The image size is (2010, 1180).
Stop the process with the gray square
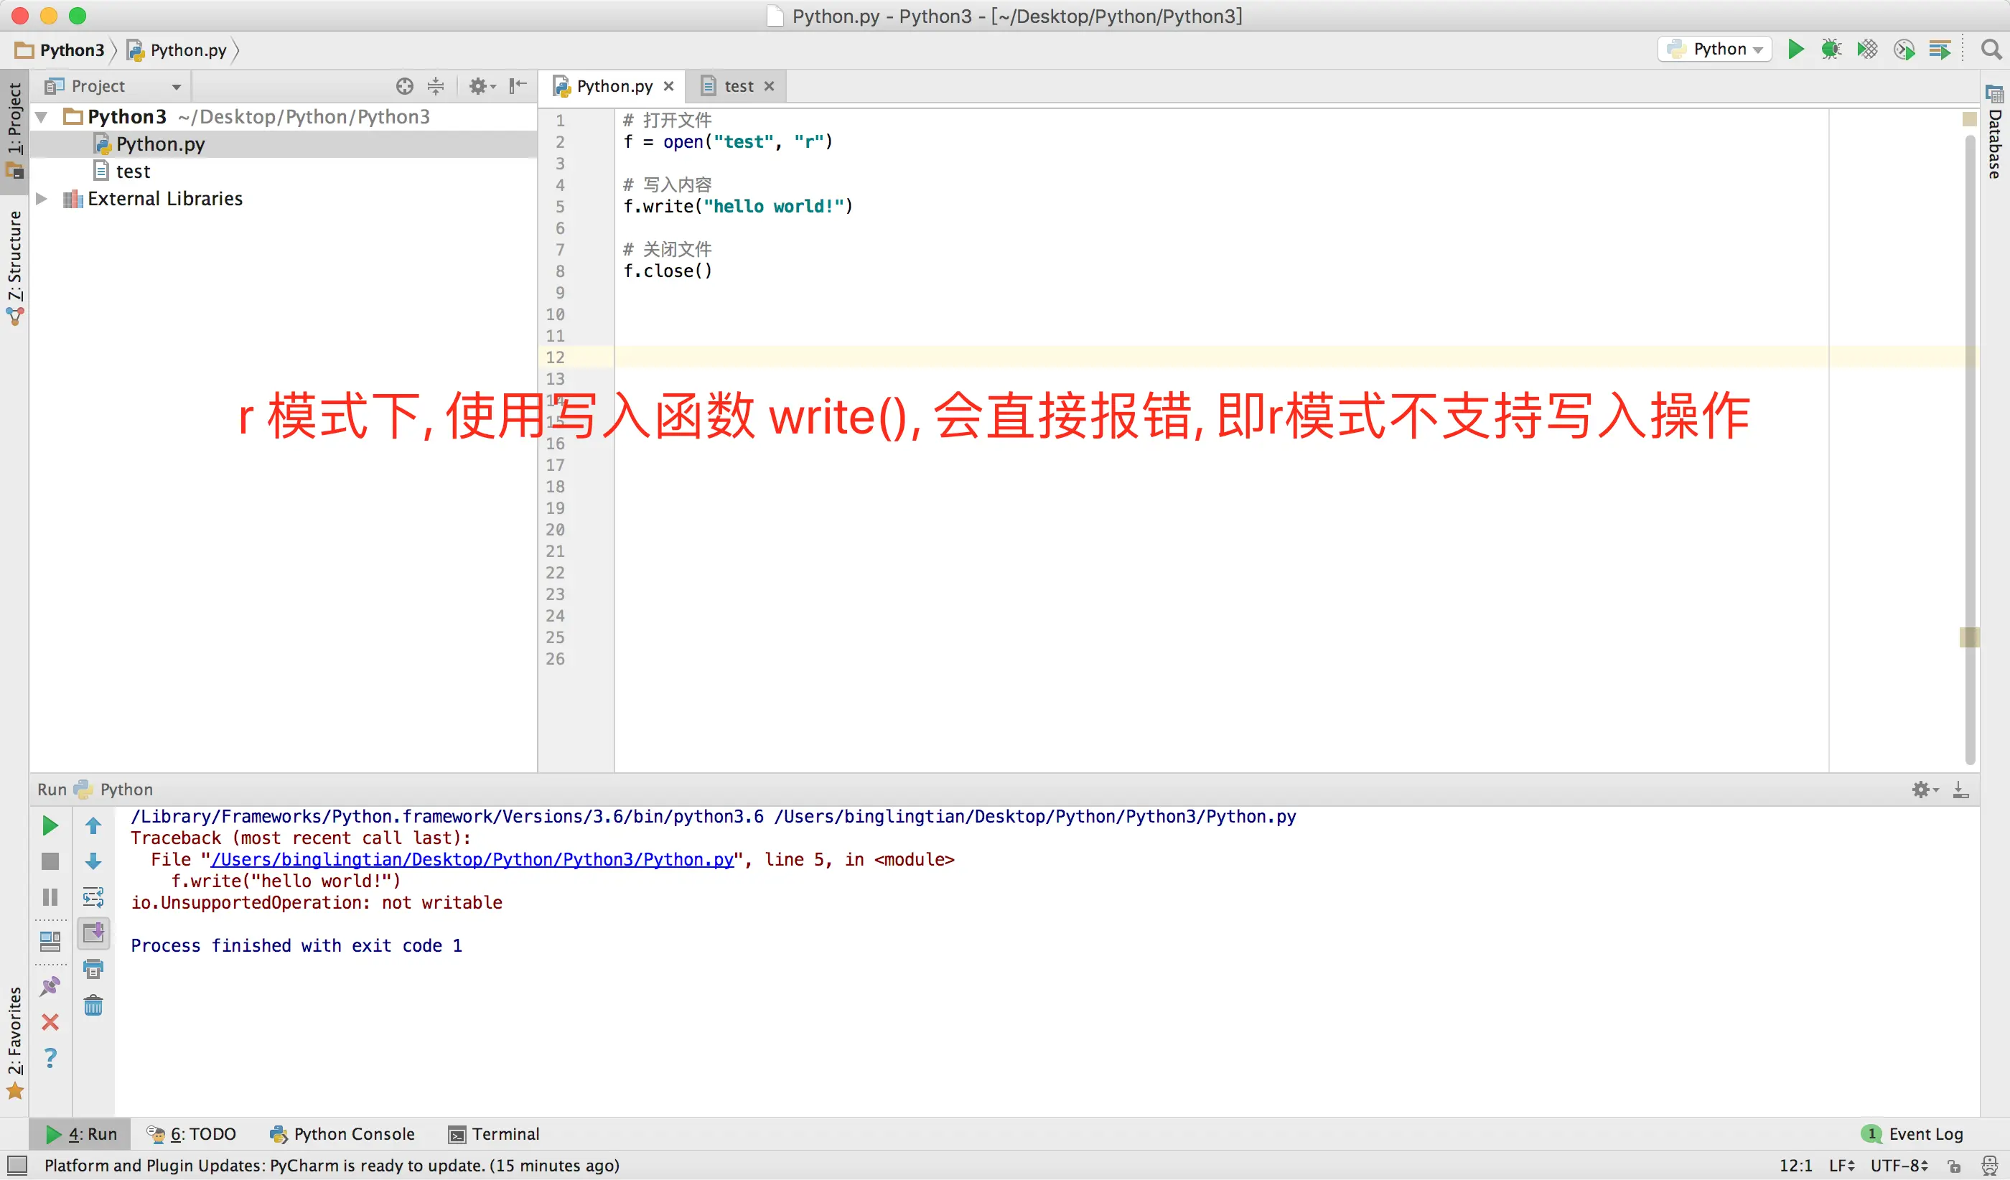[x=50, y=861]
